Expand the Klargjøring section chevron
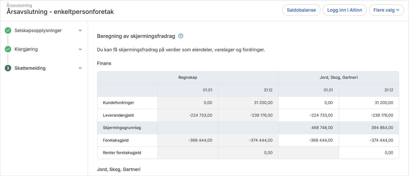 point(80,49)
